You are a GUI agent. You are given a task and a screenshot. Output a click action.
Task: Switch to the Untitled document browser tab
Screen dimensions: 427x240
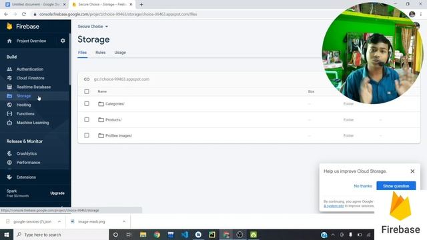point(35,5)
